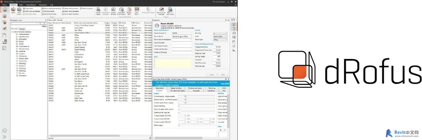Click info icon in right sidebar

pos(234,24)
